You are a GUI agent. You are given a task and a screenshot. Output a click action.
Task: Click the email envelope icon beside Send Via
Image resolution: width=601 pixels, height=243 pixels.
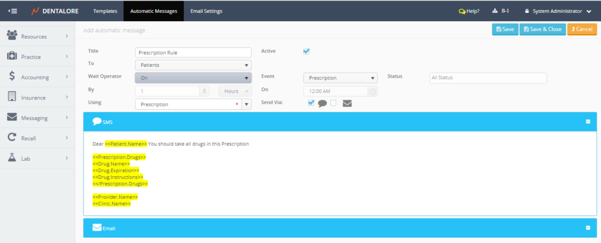(347, 104)
